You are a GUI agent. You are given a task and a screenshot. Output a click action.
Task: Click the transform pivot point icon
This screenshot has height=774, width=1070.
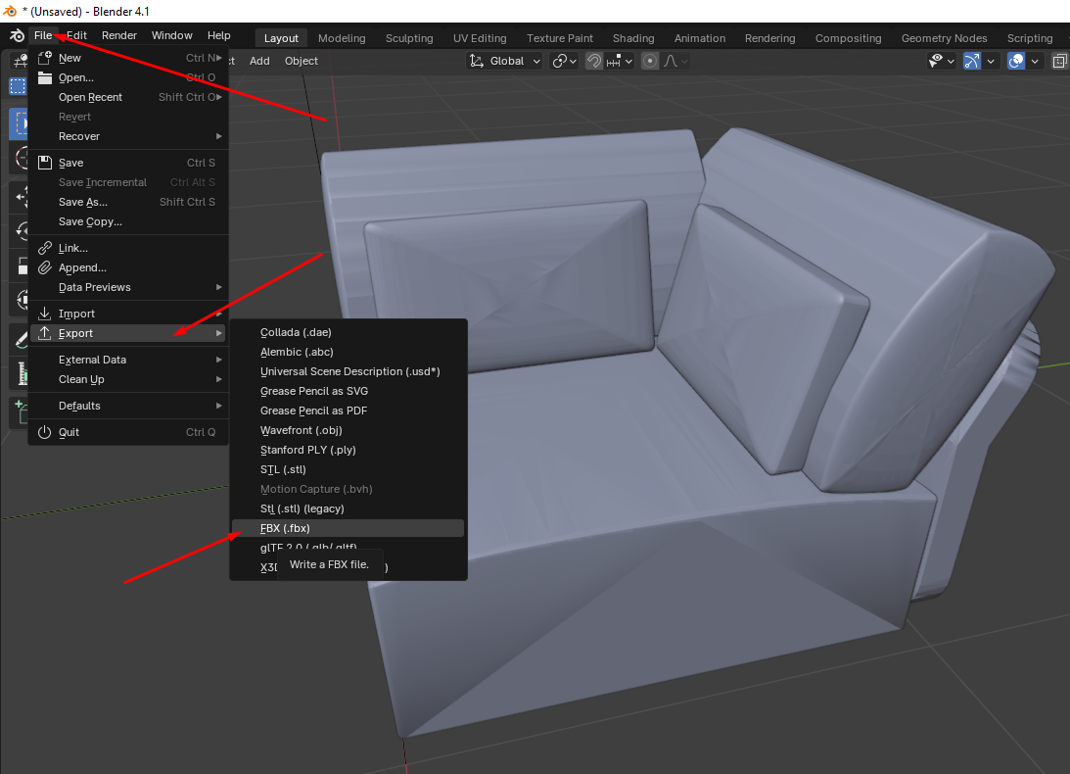560,61
